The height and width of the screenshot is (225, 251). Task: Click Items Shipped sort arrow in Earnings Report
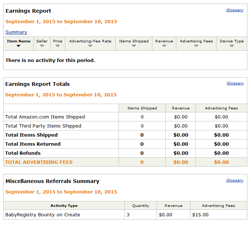[134, 46]
